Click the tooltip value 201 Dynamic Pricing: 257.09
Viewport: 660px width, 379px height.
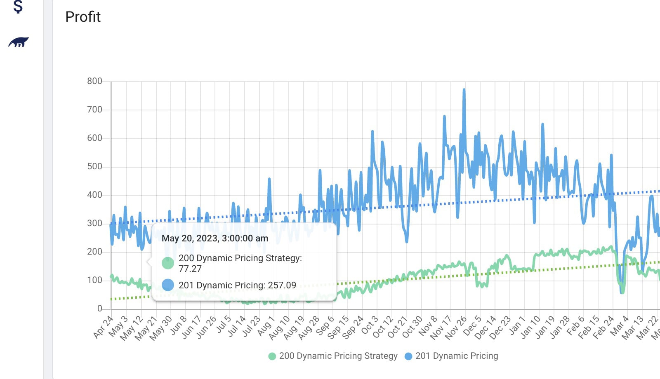coord(237,285)
